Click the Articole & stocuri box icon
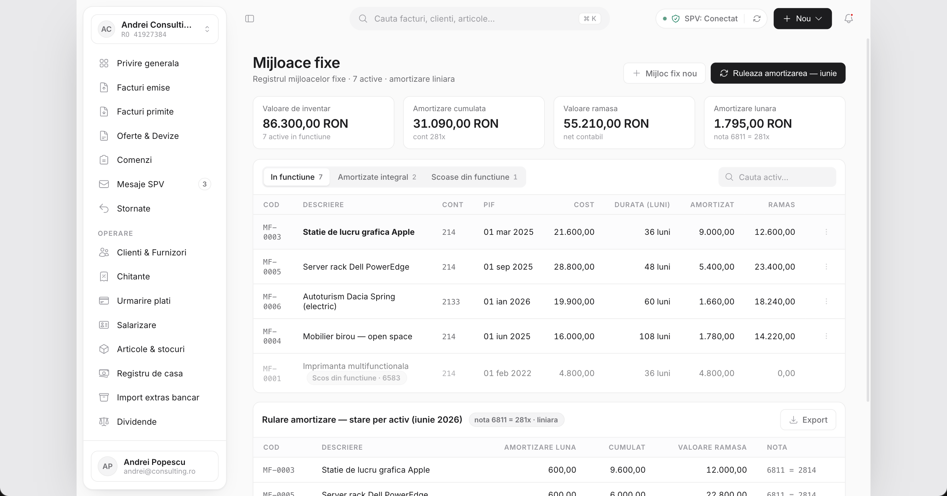Screen dimensions: 947x496 click(104, 349)
